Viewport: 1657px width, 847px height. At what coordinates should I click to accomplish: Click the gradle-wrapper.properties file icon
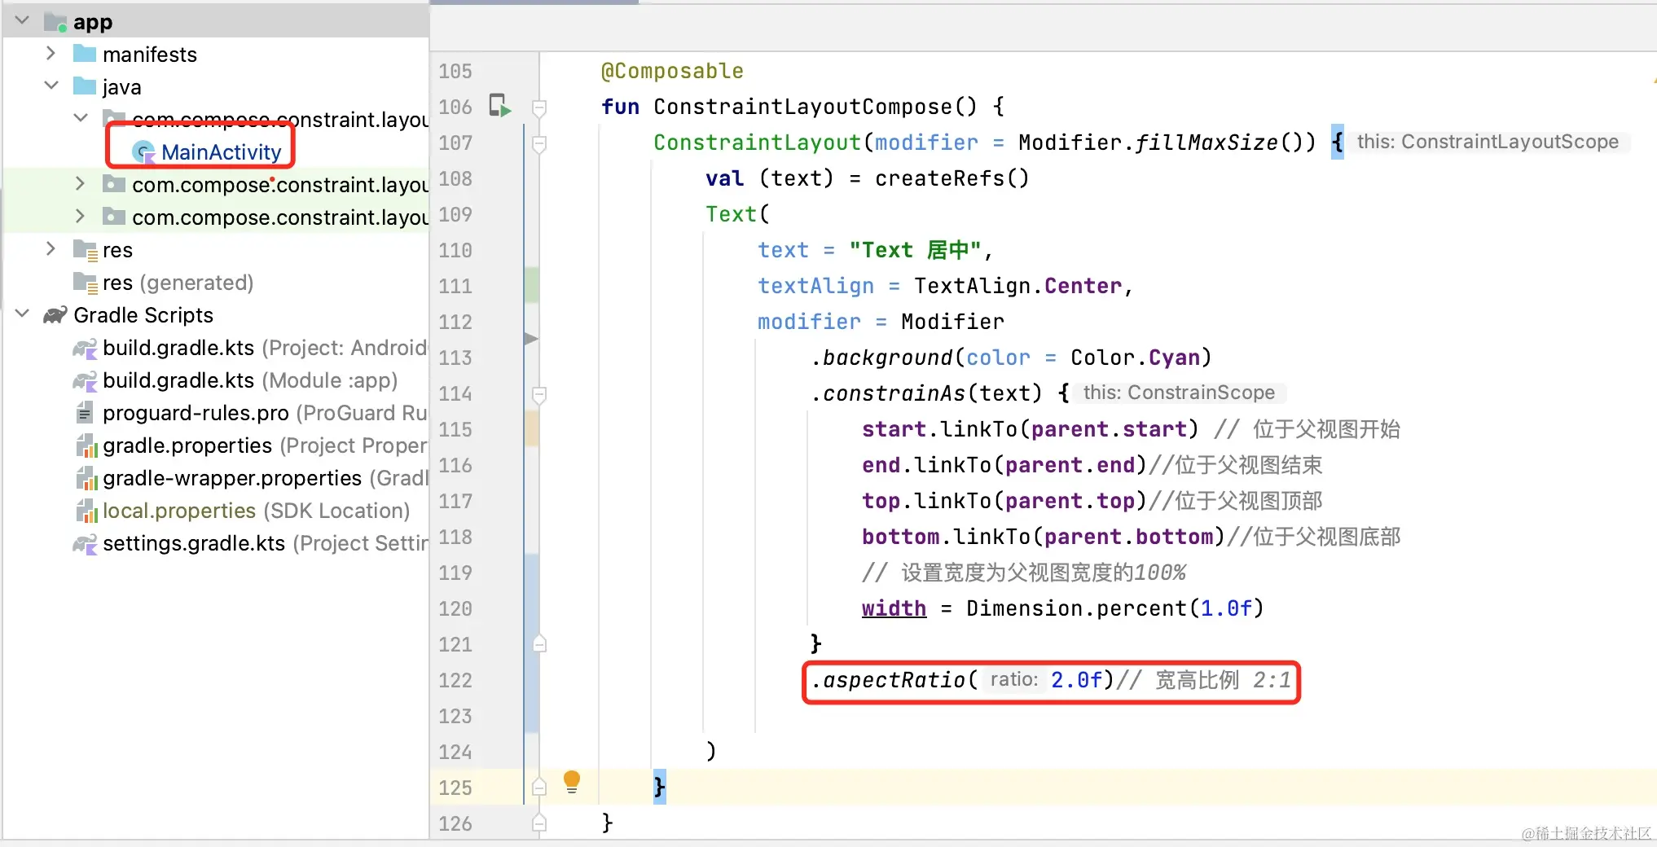click(86, 478)
